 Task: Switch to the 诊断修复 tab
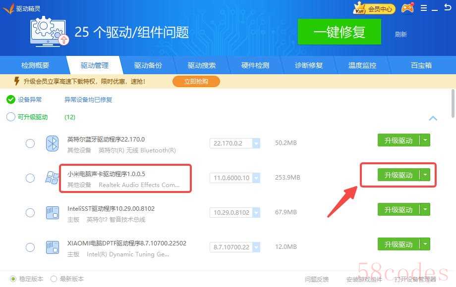click(309, 65)
